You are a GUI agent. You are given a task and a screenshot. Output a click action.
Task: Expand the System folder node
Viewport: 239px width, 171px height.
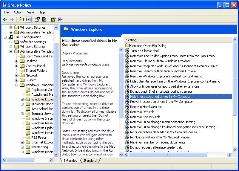16,80
